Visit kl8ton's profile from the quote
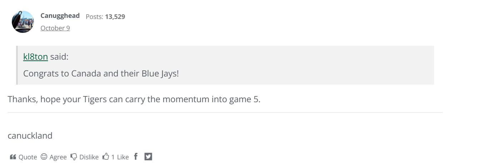The image size is (487, 164). click(x=35, y=57)
